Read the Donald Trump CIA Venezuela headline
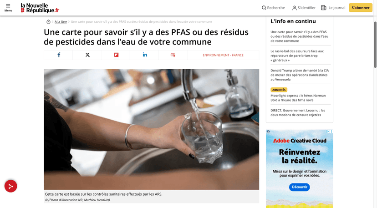Screen dimensions: 377x208 pyautogui.click(x=300, y=75)
